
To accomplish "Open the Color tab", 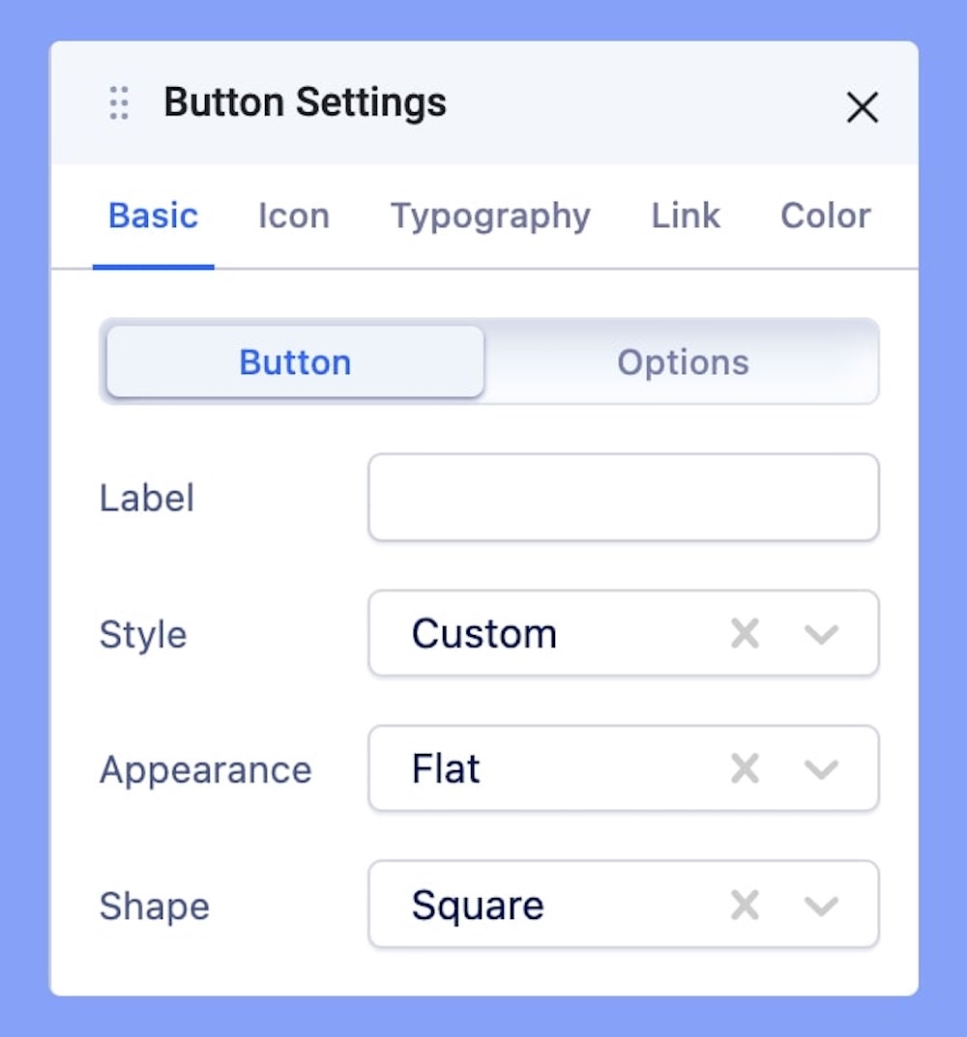I will coord(825,216).
